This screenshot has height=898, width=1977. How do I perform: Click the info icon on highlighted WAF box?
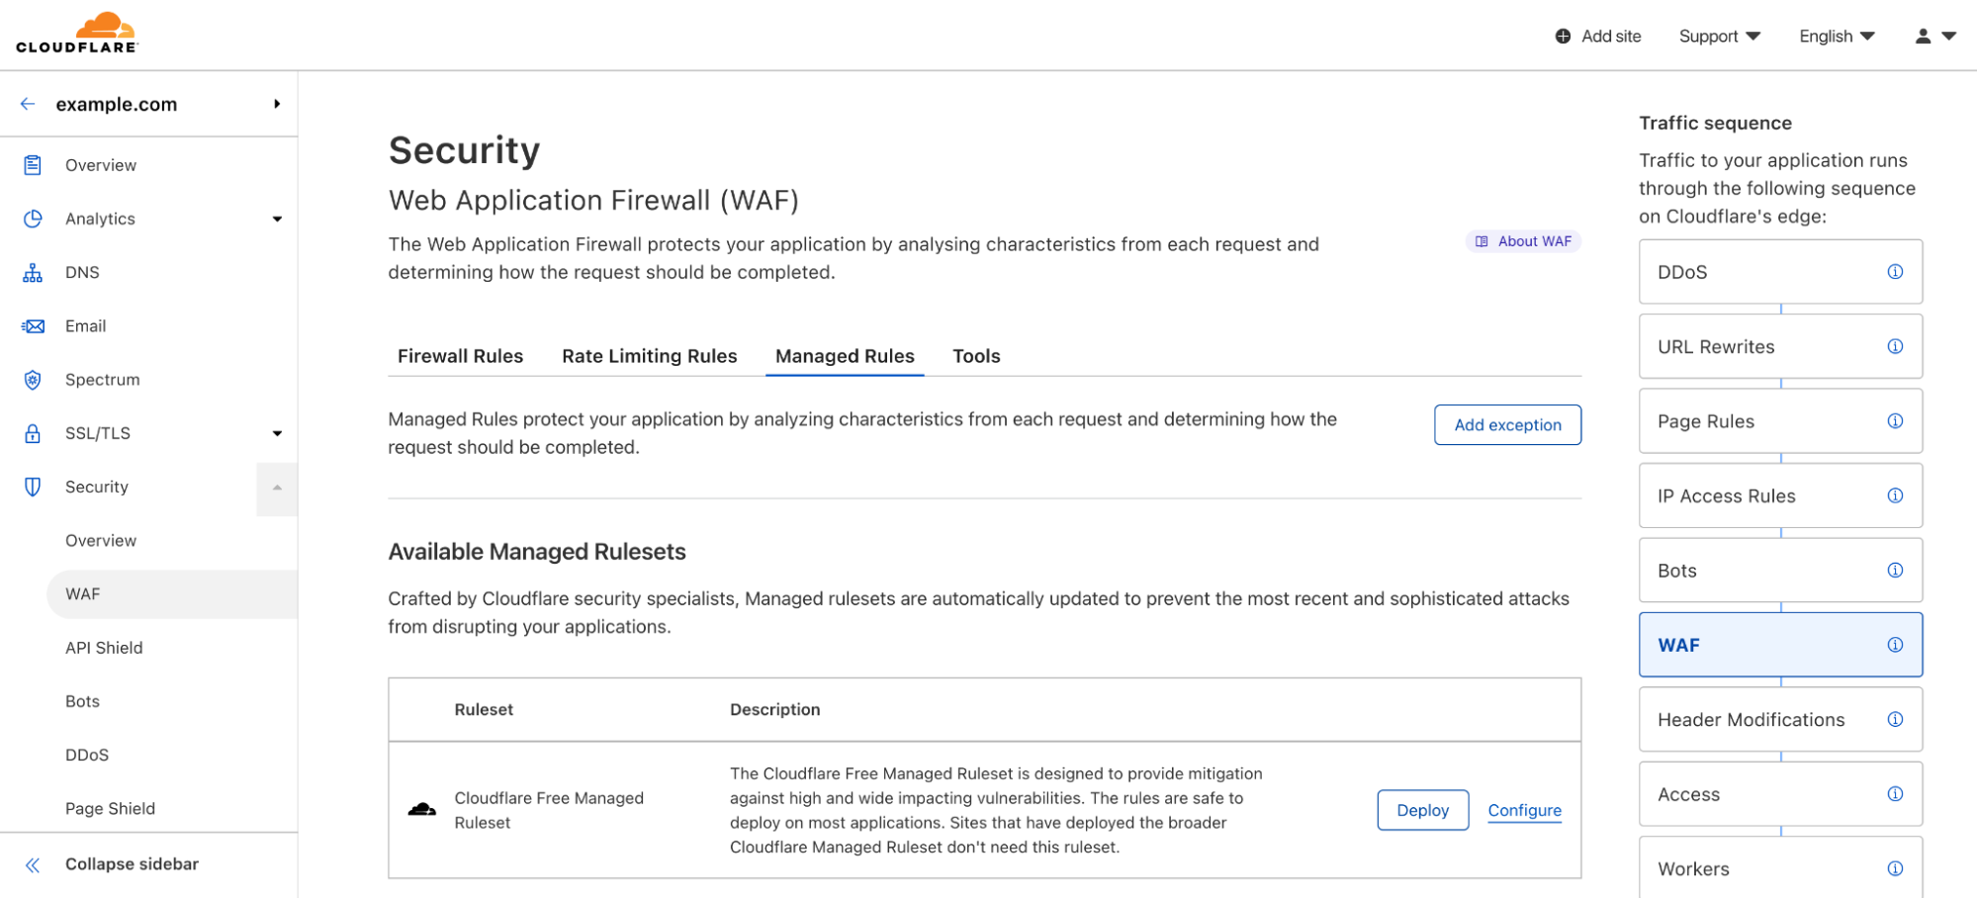(x=1895, y=645)
